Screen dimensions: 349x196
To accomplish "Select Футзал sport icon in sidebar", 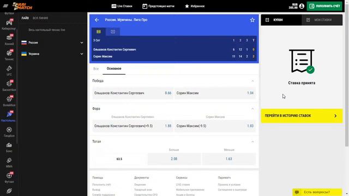I will [x=9, y=177].
